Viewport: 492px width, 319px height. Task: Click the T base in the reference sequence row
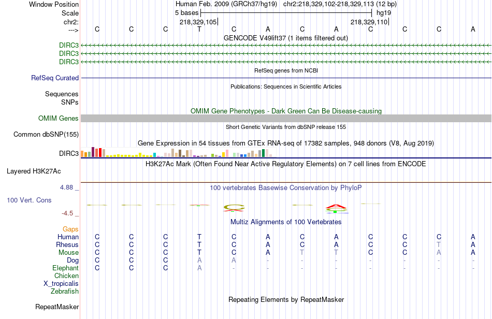coord(199,29)
